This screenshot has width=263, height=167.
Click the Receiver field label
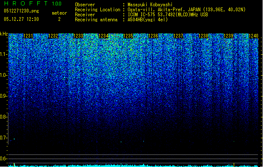pyautogui.click(x=85, y=15)
